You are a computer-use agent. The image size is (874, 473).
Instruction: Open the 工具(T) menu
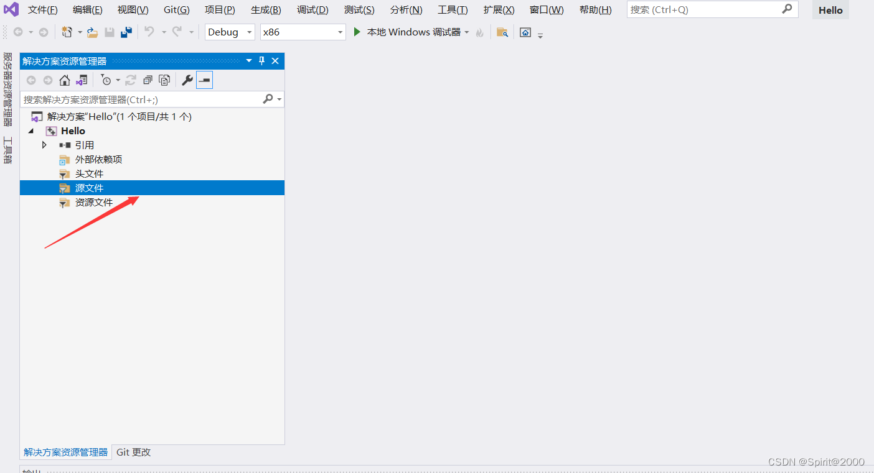click(453, 10)
